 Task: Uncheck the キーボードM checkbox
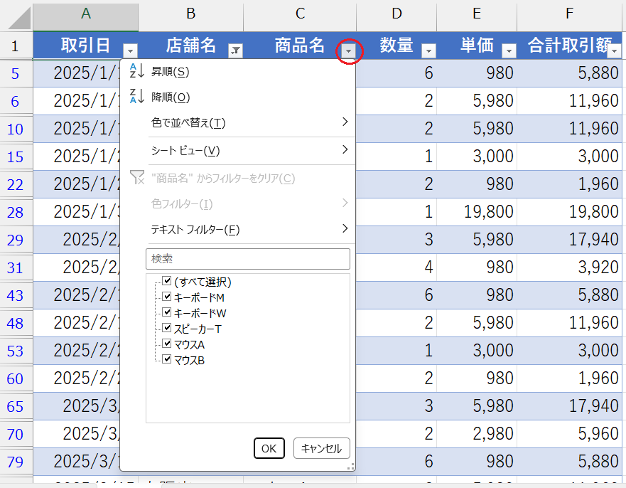(x=167, y=297)
